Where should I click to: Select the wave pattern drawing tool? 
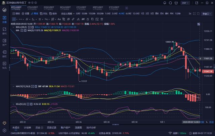46,19
